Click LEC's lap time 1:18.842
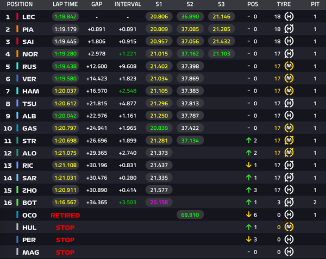The width and height of the screenshot is (326, 259). [65, 17]
